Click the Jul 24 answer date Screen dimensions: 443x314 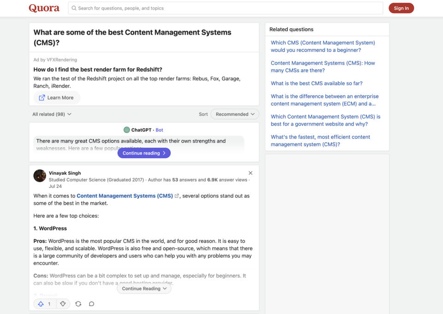55,186
